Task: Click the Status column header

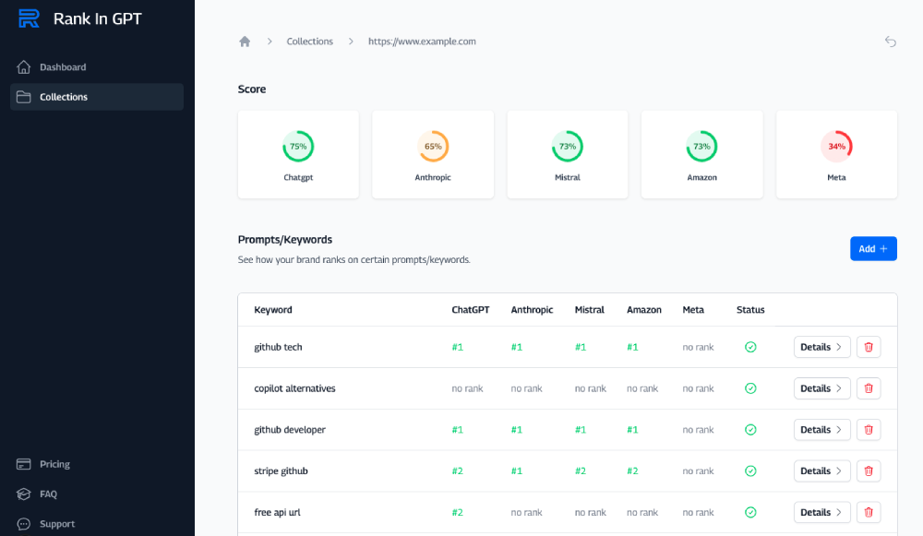Action: [x=750, y=310]
